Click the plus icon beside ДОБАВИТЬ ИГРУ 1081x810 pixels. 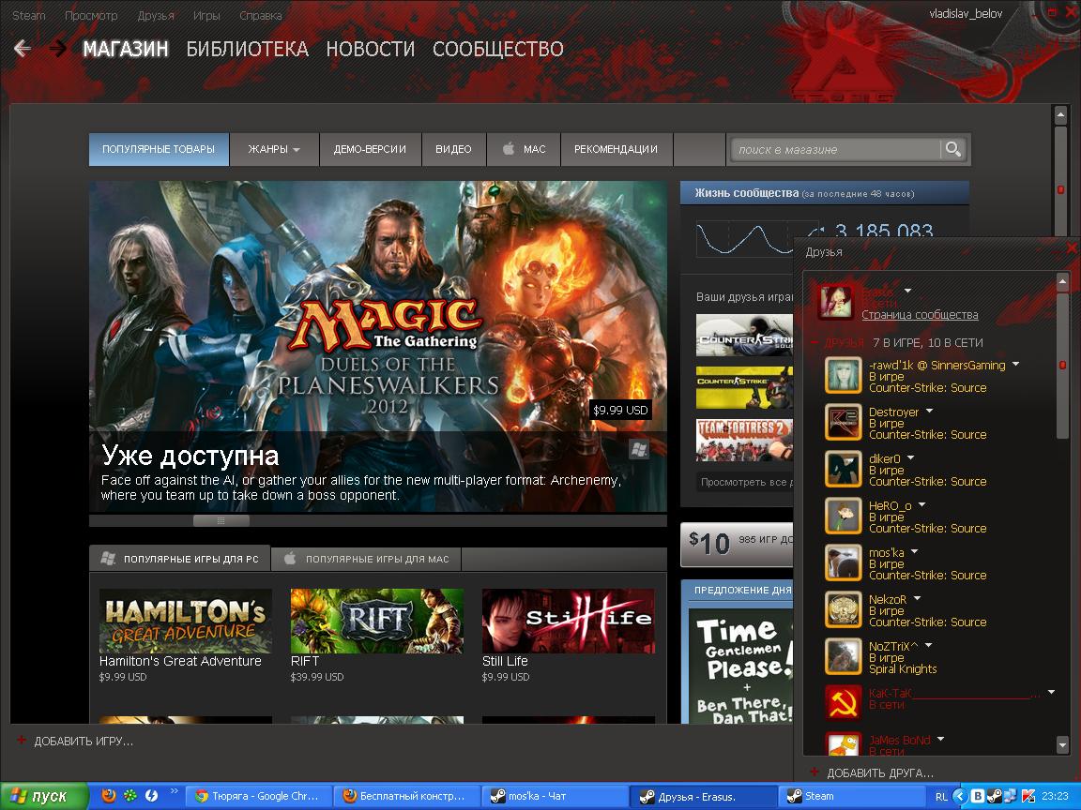click(x=22, y=741)
